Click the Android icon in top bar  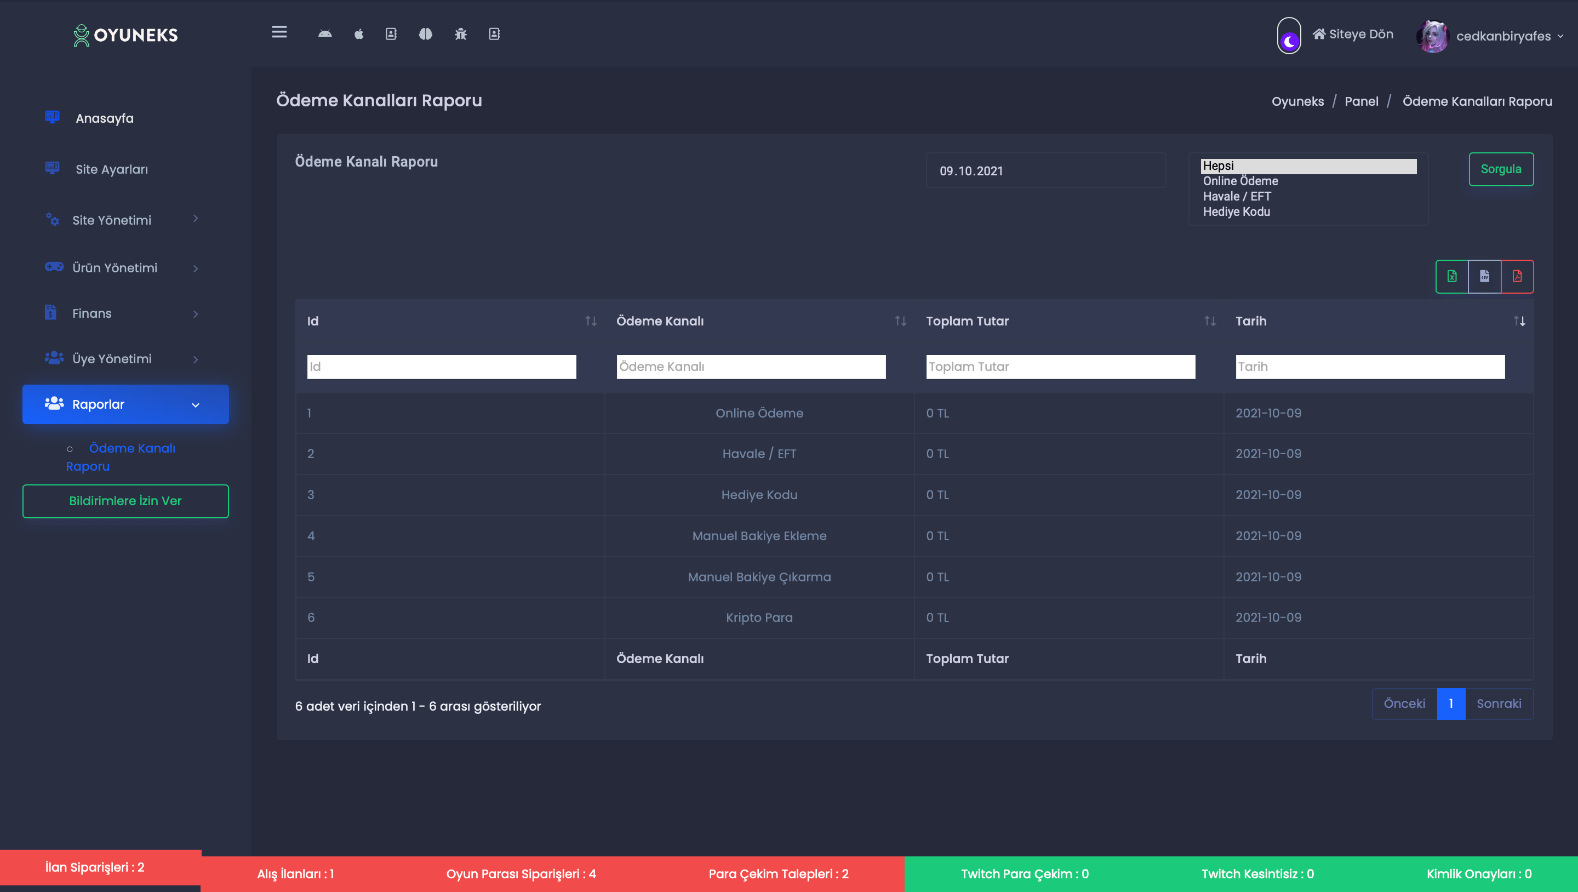click(325, 35)
